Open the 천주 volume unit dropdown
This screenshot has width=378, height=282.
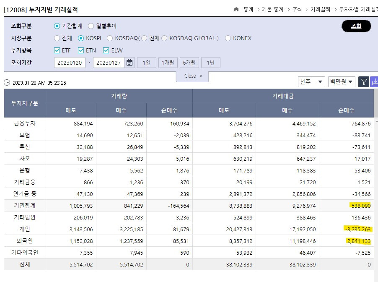[x=311, y=82]
